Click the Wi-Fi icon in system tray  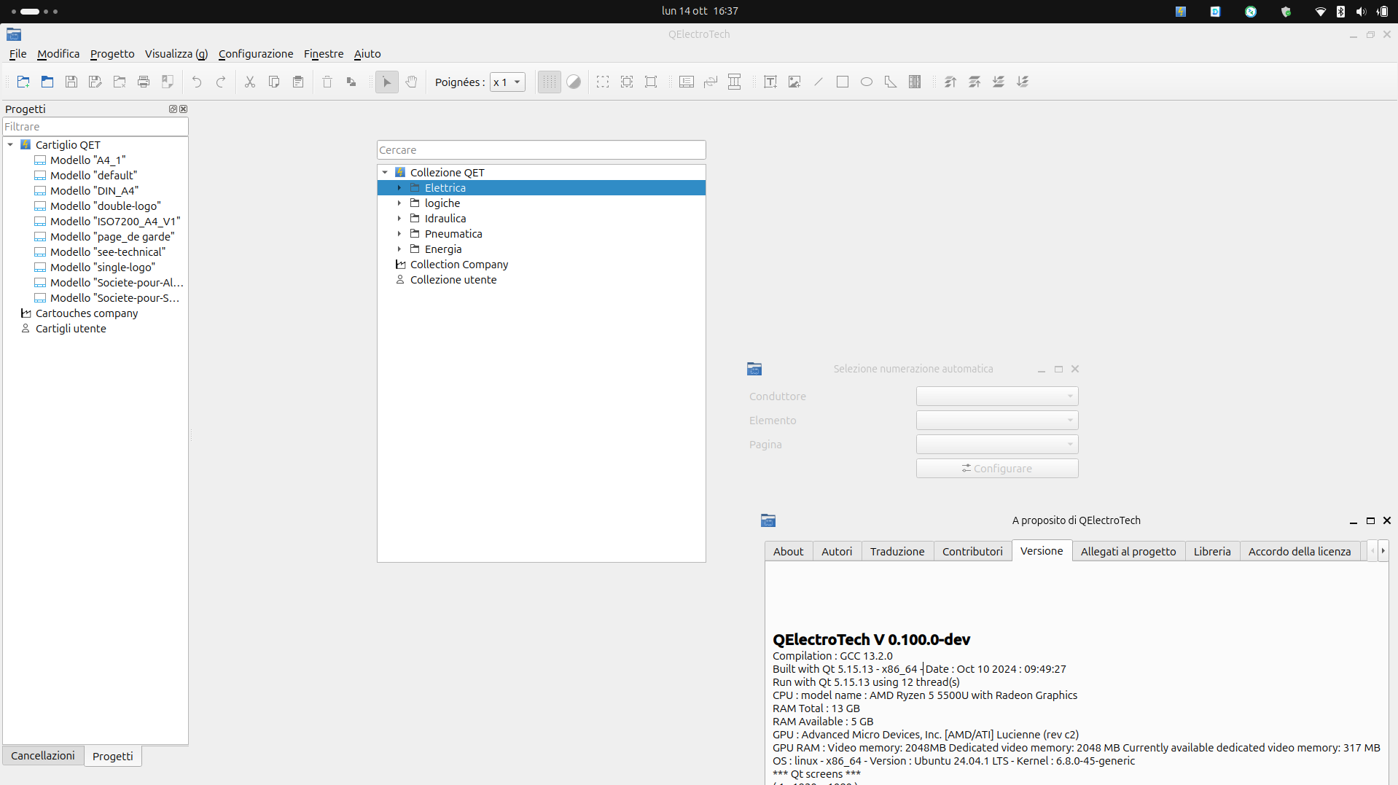pos(1320,12)
